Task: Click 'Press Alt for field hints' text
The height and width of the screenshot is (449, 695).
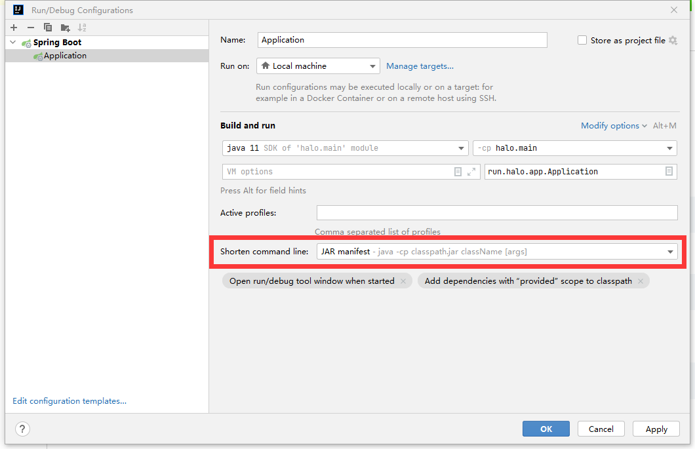Action: click(x=264, y=191)
